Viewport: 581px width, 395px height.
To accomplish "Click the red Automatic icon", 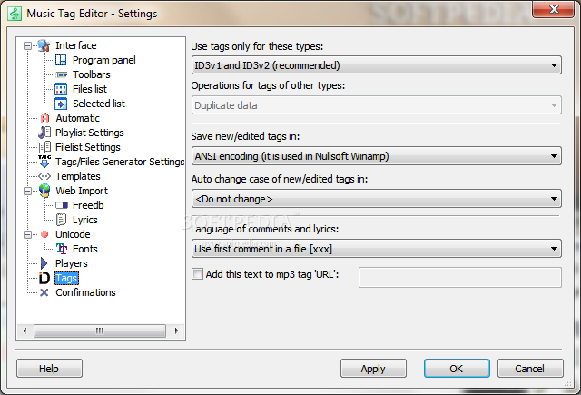I will point(44,118).
